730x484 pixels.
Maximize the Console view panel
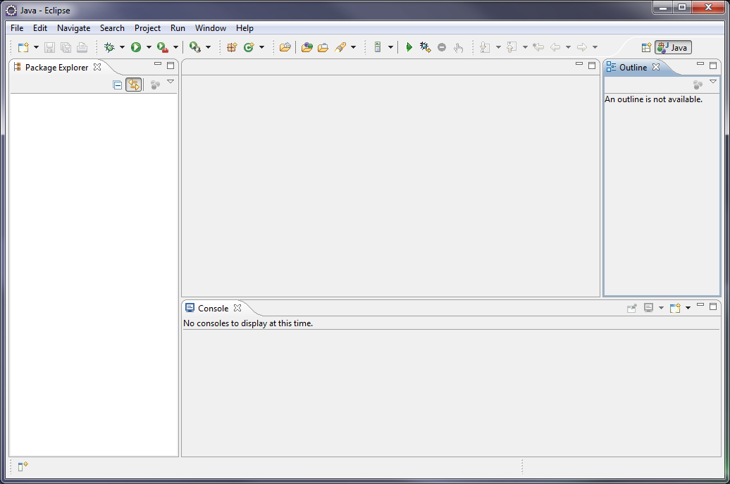tap(713, 306)
